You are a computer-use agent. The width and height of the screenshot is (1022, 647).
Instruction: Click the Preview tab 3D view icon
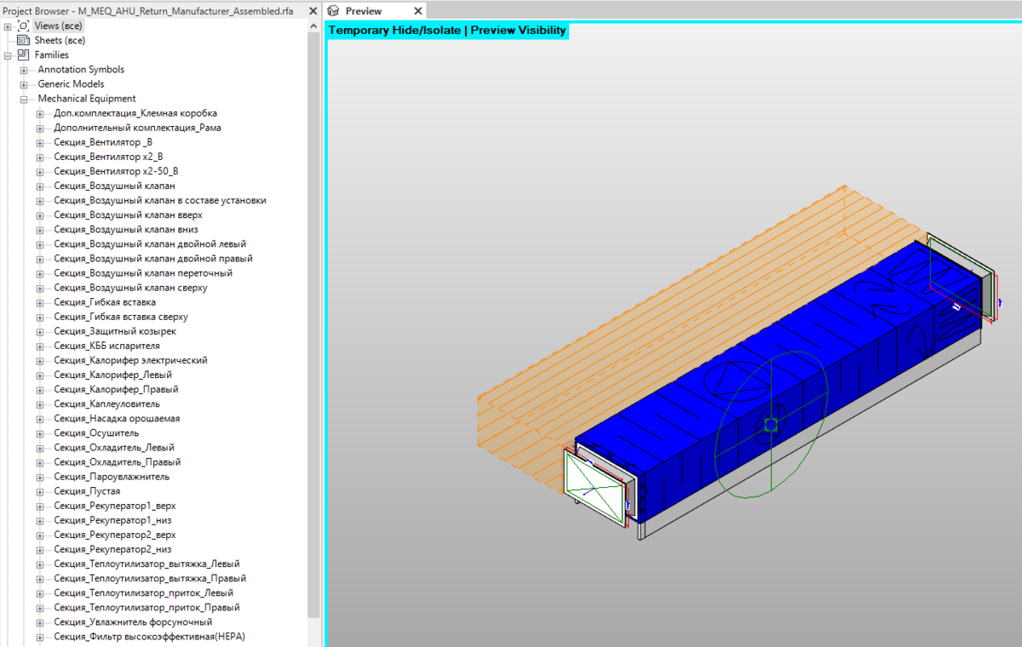coord(334,11)
